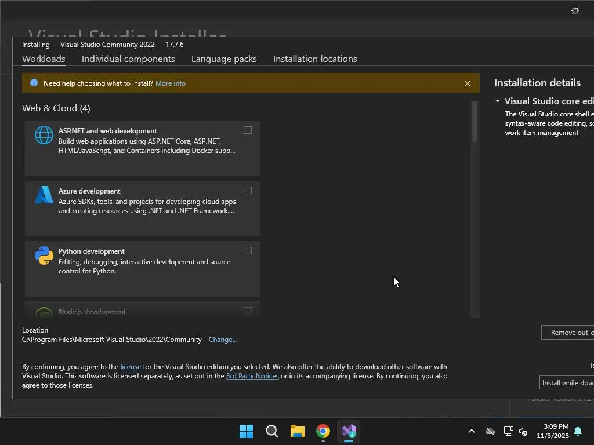Click the install location path text
594x445 pixels.
[x=112, y=340]
